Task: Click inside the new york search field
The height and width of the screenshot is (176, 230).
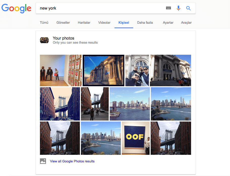Action: 101,8
